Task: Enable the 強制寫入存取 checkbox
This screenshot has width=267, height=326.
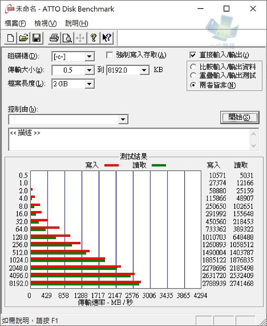Action: click(109, 55)
